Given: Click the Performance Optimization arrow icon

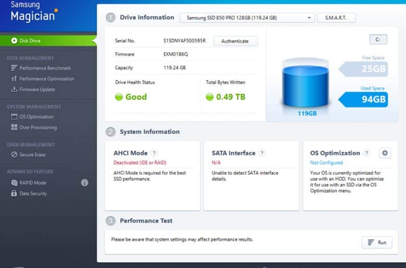Looking at the screenshot, I should (14, 78).
